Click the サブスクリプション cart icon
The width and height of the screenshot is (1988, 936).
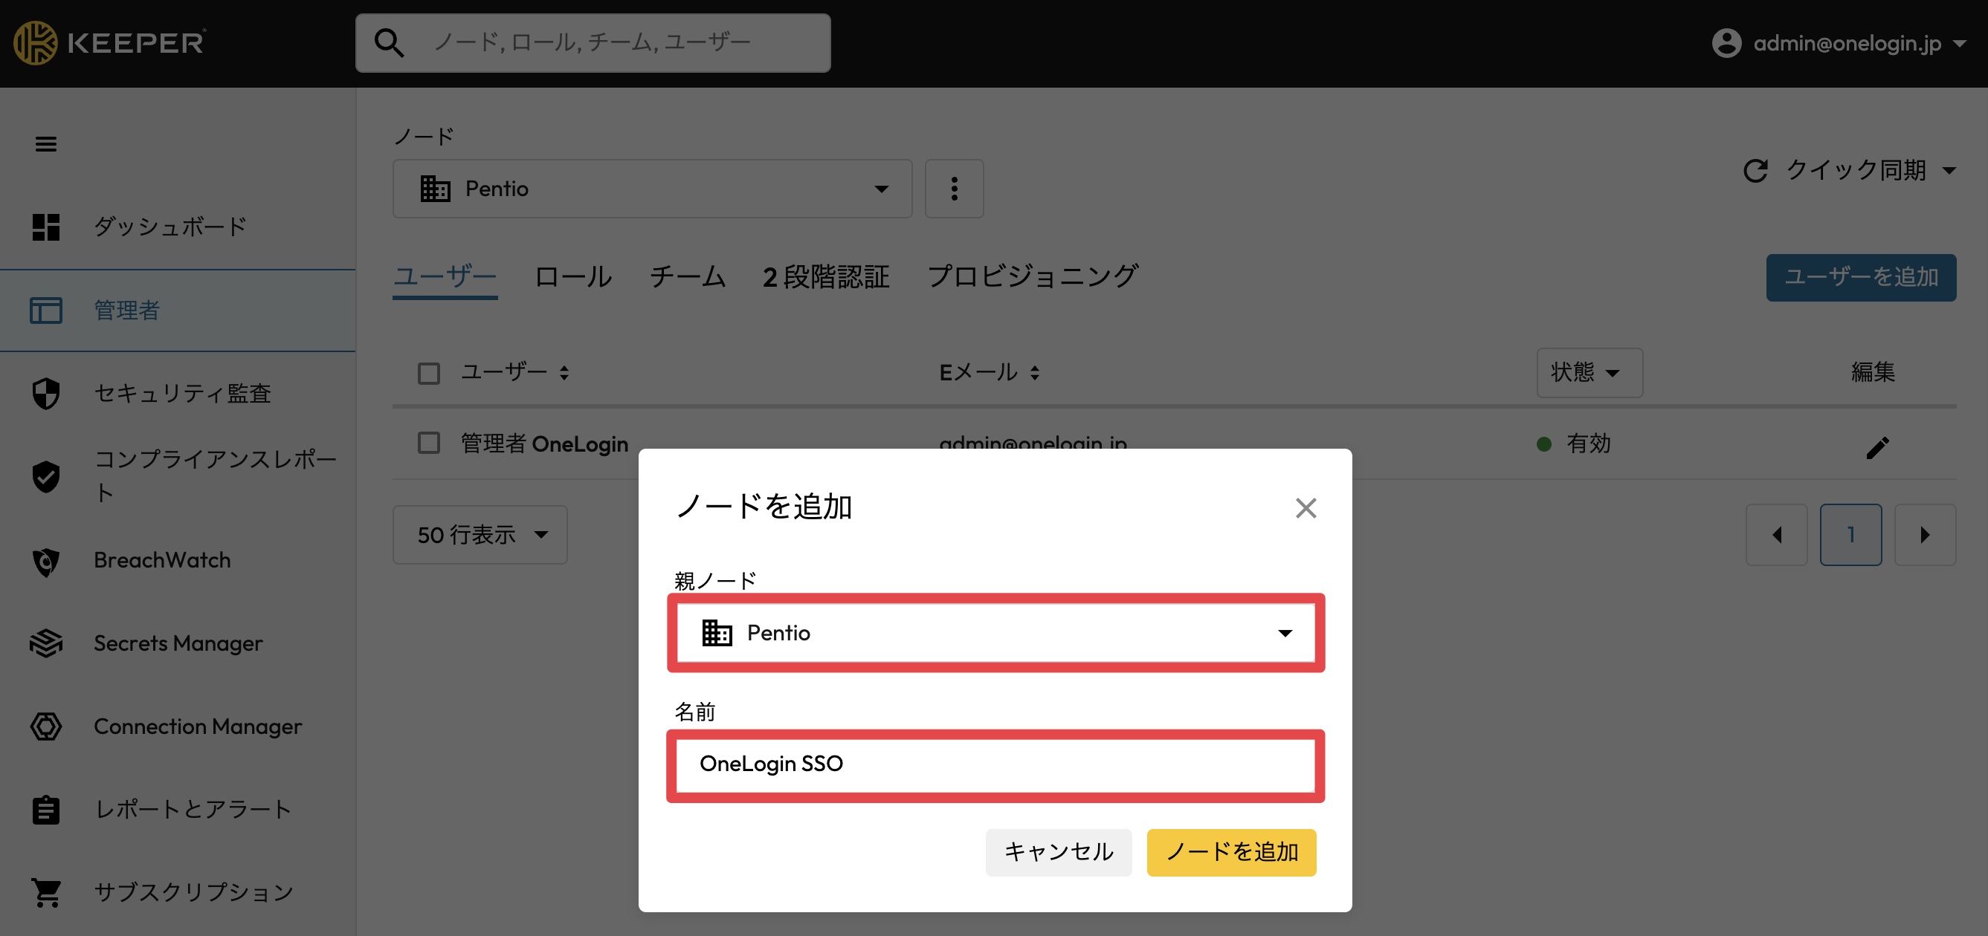pos(45,893)
